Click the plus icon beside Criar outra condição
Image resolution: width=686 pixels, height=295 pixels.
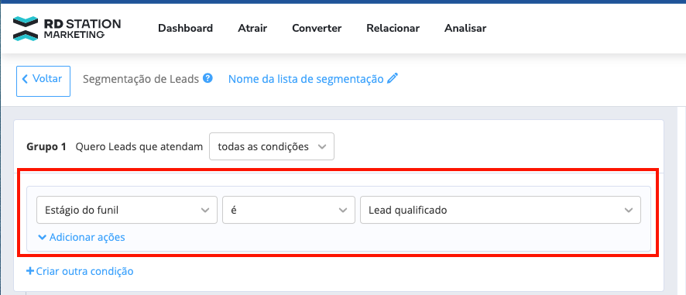[x=30, y=271]
